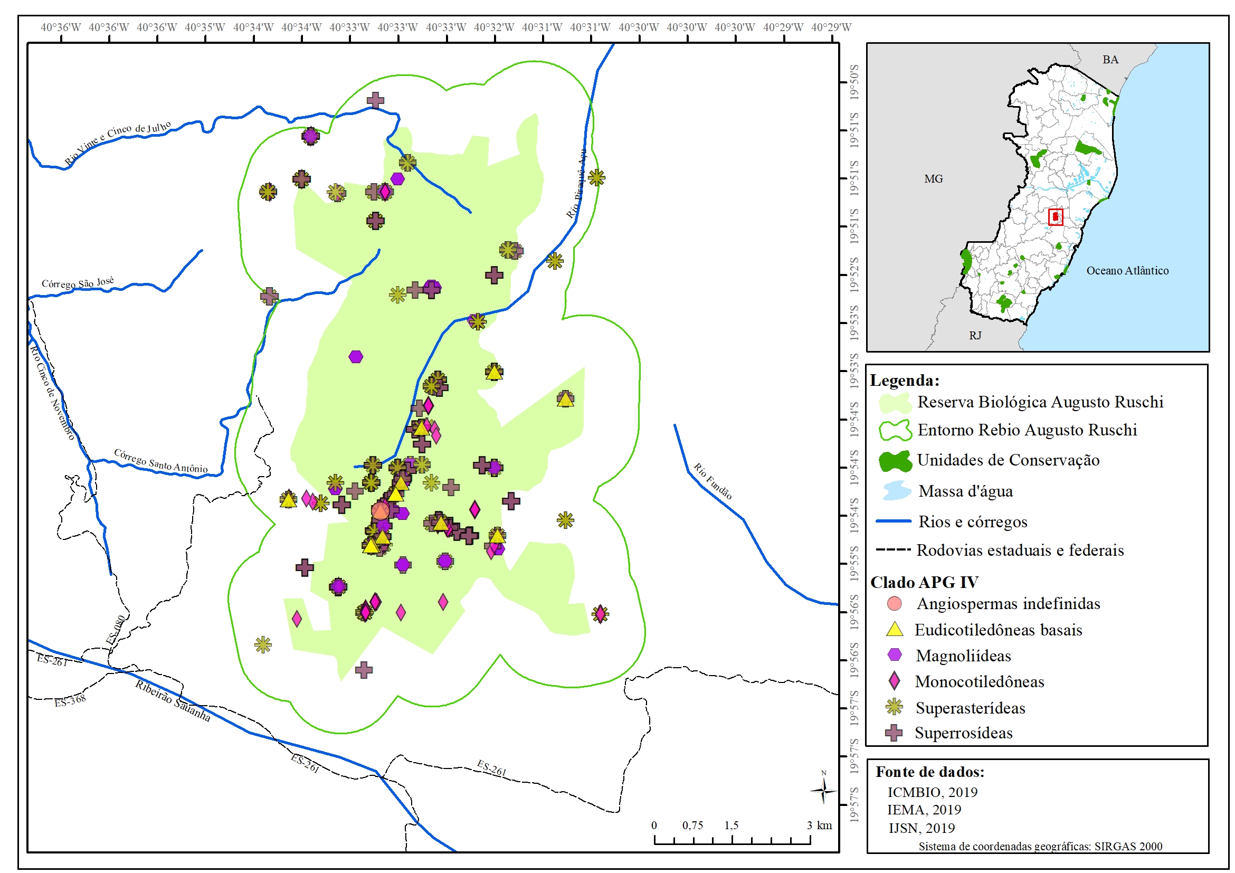Image resolution: width=1235 pixels, height=873 pixels.
Task: Click the Superasterídeas asterisk legend symbol
Action: 894,707
